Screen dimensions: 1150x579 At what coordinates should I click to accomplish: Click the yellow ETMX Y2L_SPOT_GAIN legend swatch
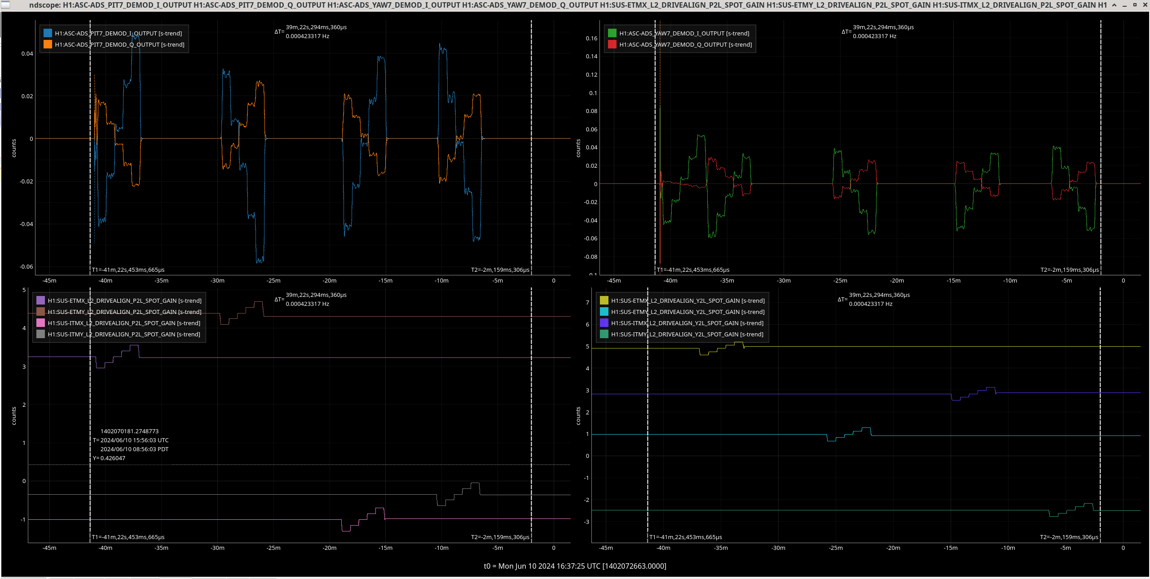click(x=604, y=300)
